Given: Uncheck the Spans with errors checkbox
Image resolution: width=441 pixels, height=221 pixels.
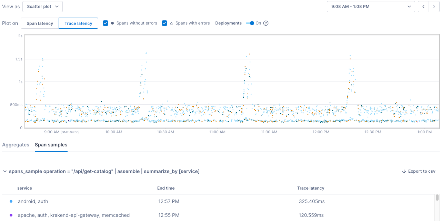Looking at the screenshot, I should point(165,23).
